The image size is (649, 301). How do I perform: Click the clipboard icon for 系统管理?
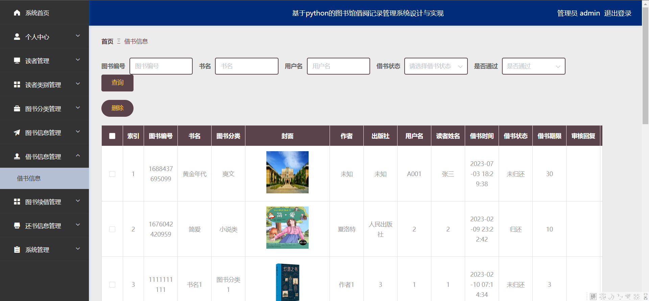tap(17, 249)
